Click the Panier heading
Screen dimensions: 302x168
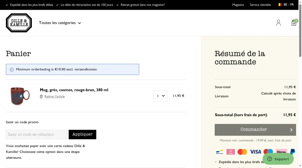pos(18,54)
